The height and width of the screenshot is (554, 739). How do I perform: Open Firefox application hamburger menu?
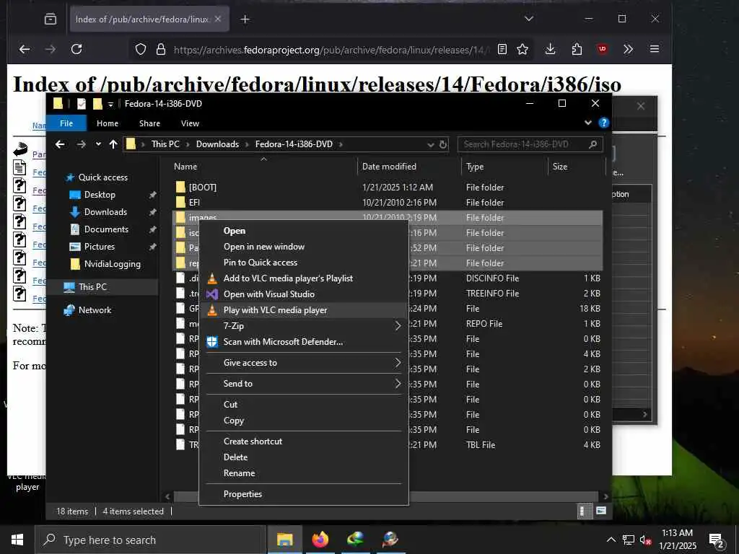click(654, 49)
